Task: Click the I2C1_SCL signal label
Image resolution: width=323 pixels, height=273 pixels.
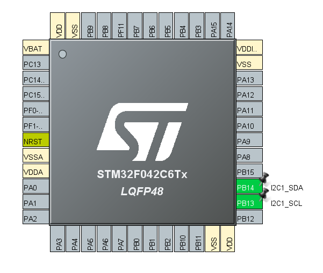Action: click(x=286, y=203)
